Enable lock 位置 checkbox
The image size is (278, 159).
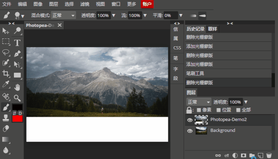[x=218, y=110]
